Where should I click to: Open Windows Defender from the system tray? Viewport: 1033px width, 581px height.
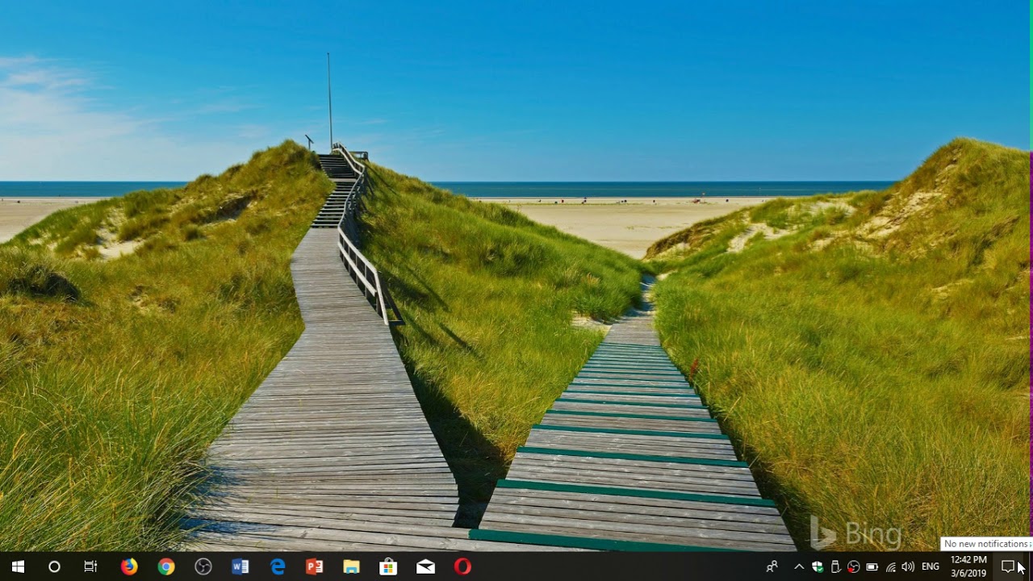pyautogui.click(x=817, y=566)
